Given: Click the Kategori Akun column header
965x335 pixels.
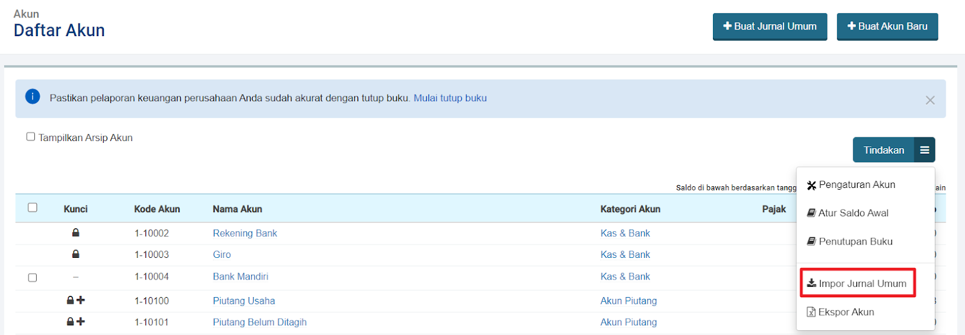Looking at the screenshot, I should [630, 209].
